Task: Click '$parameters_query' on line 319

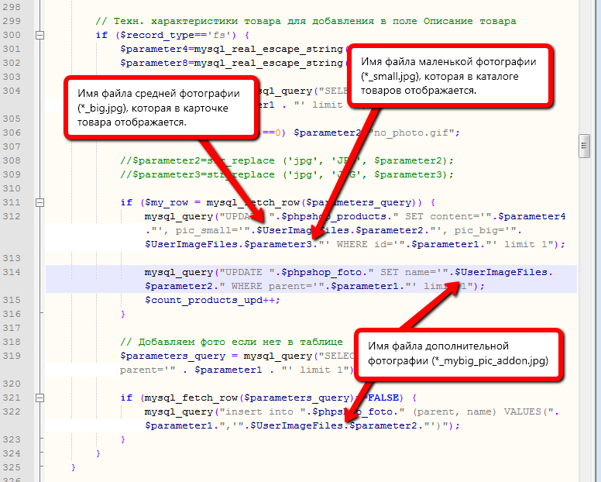Action: click(x=173, y=356)
